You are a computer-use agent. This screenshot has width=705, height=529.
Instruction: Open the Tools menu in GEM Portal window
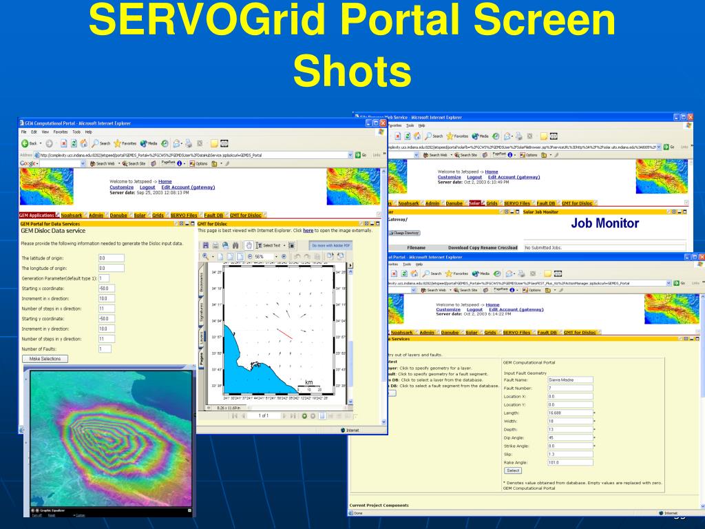point(76,132)
